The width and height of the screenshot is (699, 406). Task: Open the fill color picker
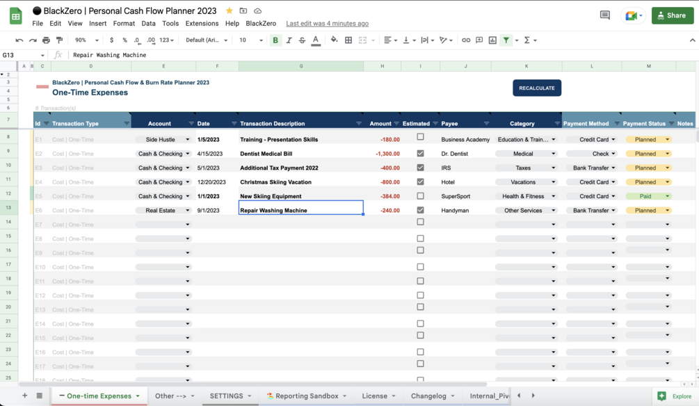tap(334, 40)
